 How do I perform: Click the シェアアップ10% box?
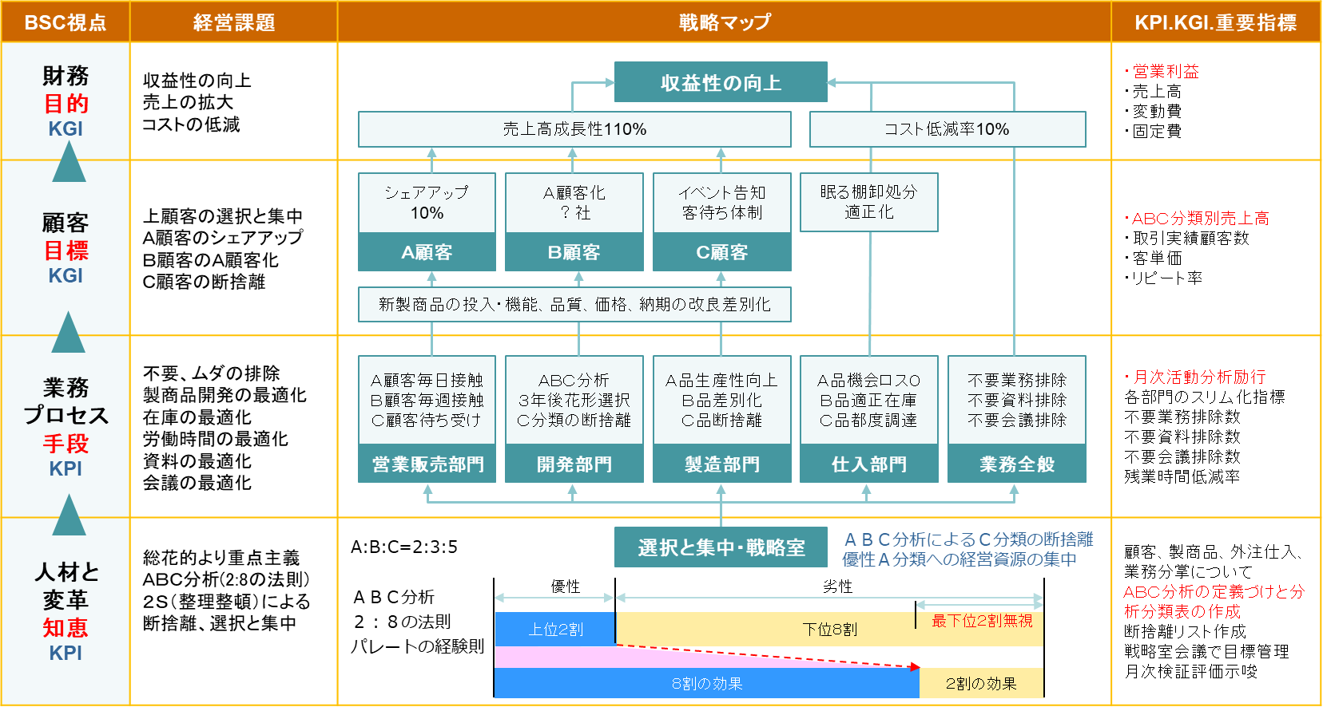click(427, 203)
